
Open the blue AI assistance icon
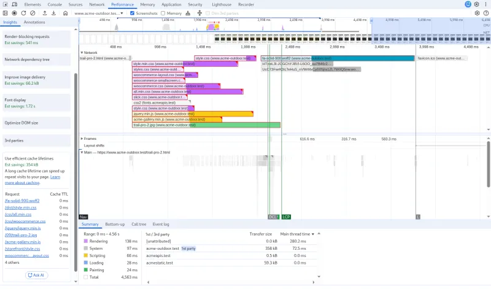coord(468,4)
